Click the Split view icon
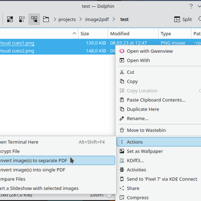201x201 pixels. point(177,20)
